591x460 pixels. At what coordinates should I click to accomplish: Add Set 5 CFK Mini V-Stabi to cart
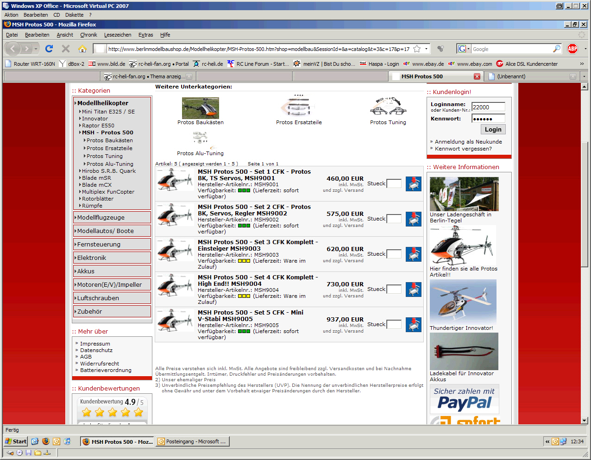(x=414, y=325)
